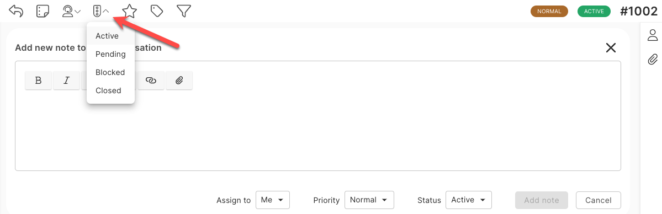Click the Cancel button
662x214 pixels.
pyautogui.click(x=599, y=200)
